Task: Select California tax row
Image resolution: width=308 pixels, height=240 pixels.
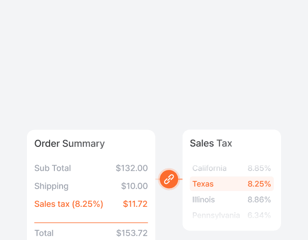Action: [209, 168]
